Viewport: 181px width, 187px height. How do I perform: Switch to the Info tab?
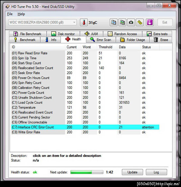(x=51, y=40)
